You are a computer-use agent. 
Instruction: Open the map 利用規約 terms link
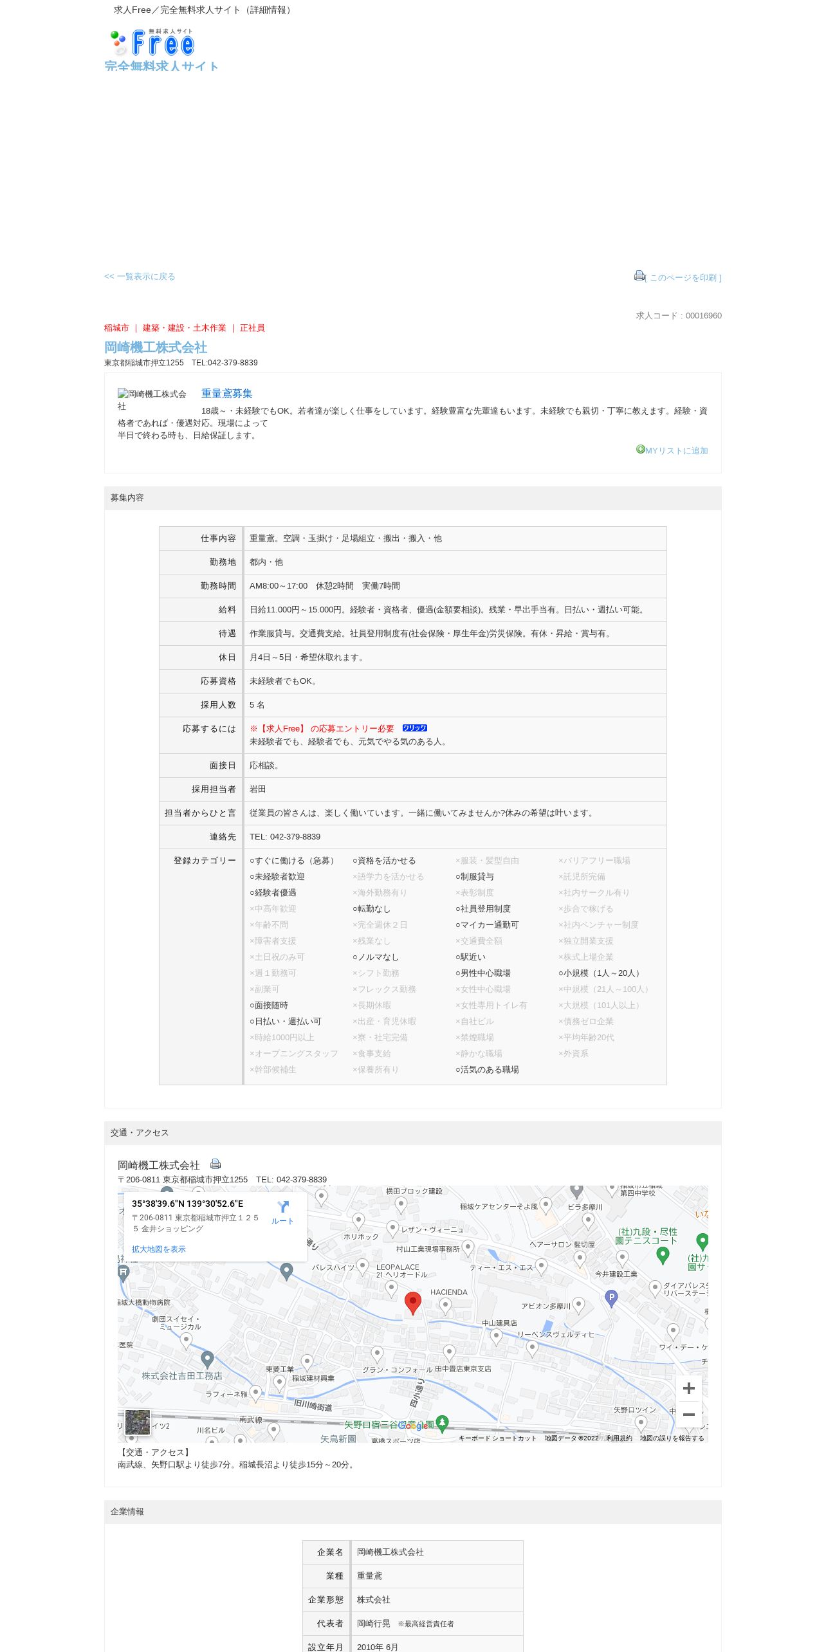point(619,1438)
